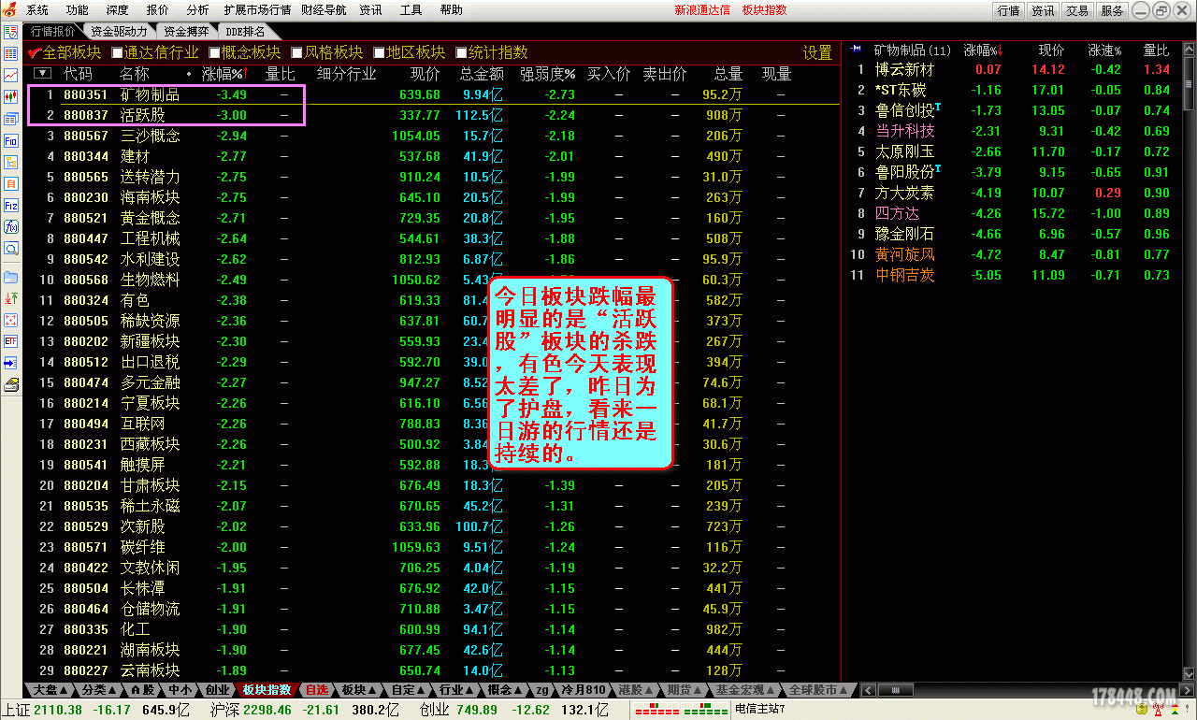Click the application logo in title bar

[9, 9]
